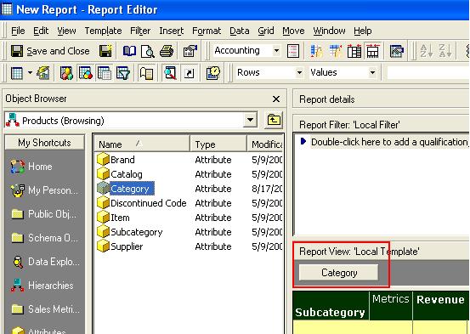Click the grid-in-hand icon before sort buttons
This screenshot has width=470, height=334.
point(397,51)
